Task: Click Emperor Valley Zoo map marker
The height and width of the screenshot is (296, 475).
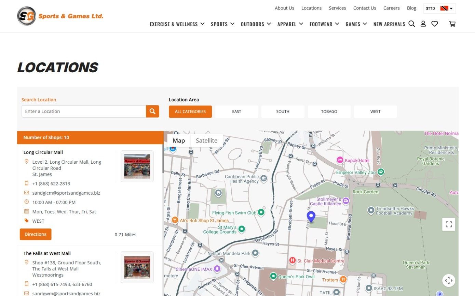Action: tap(381, 172)
